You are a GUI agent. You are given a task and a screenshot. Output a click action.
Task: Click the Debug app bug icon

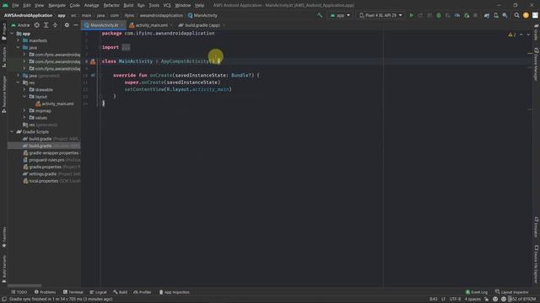pos(439,15)
